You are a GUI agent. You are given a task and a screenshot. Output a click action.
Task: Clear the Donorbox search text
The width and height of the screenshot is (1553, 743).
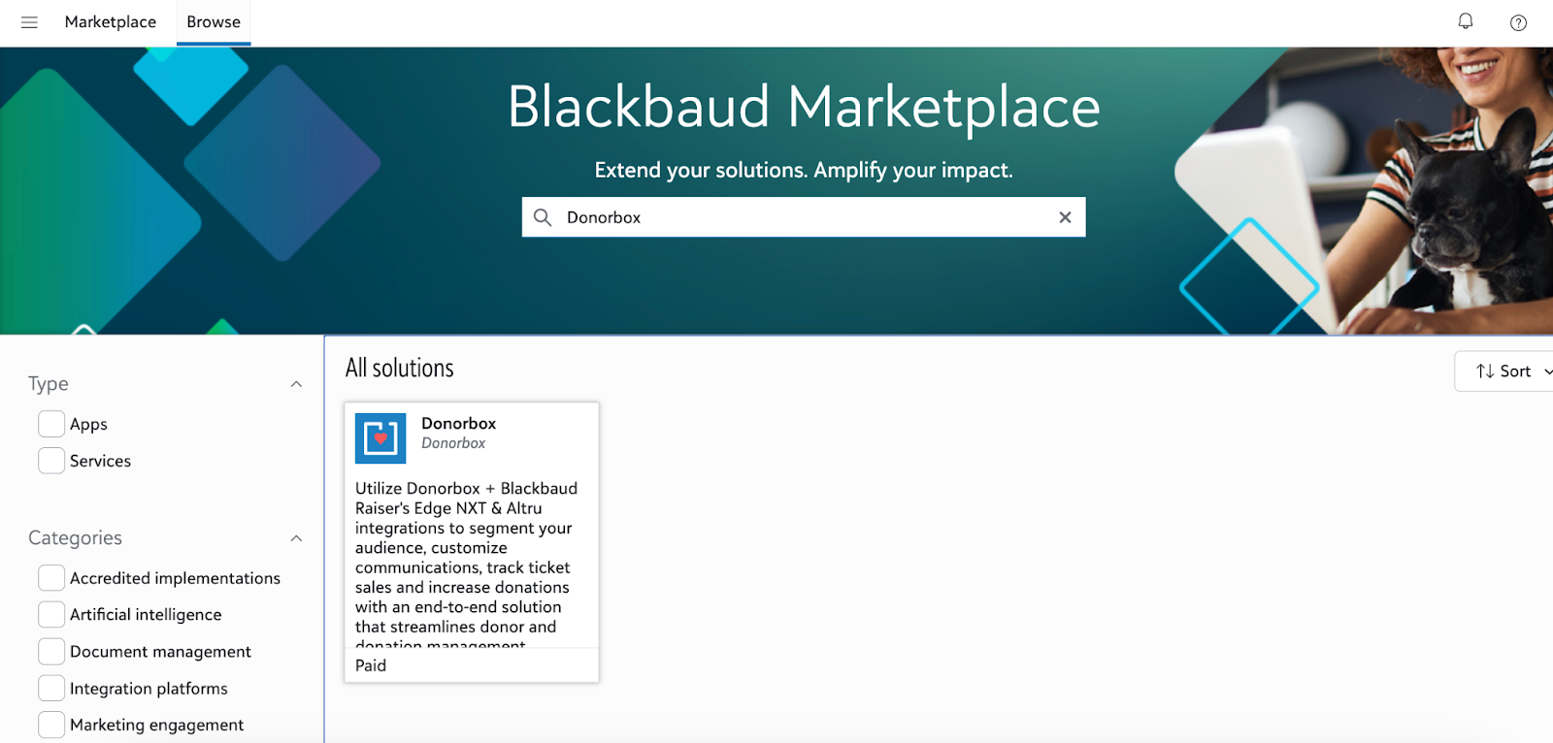[x=1065, y=217]
